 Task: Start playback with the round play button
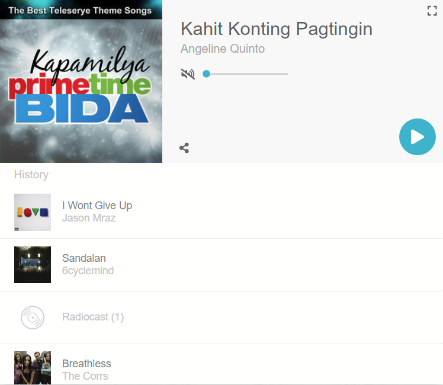(x=418, y=137)
